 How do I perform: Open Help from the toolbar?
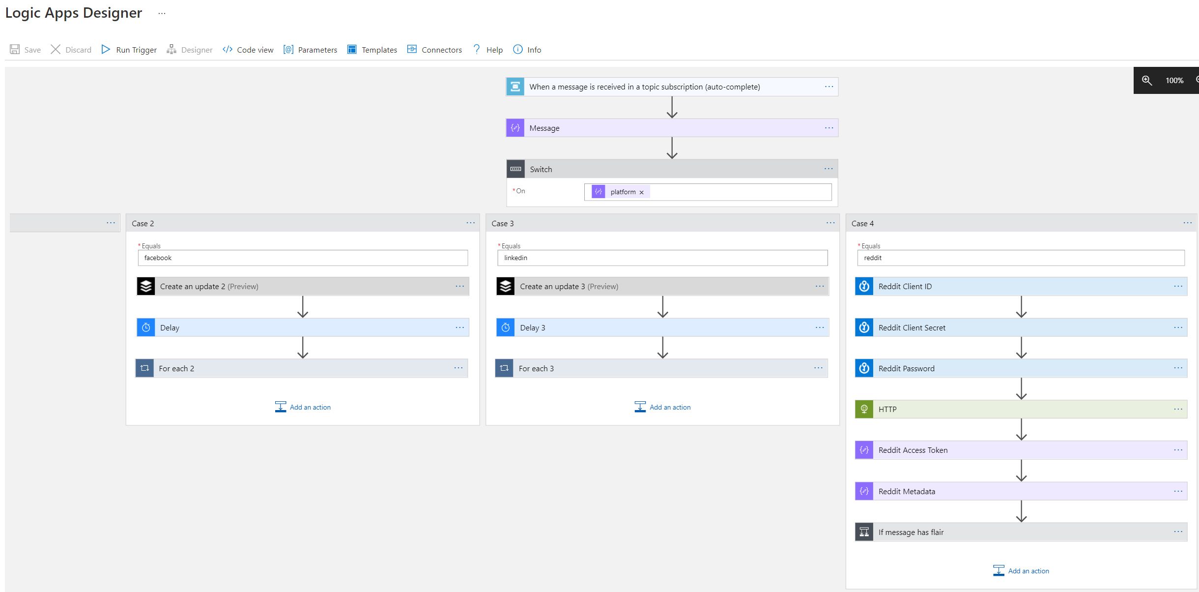pos(487,49)
